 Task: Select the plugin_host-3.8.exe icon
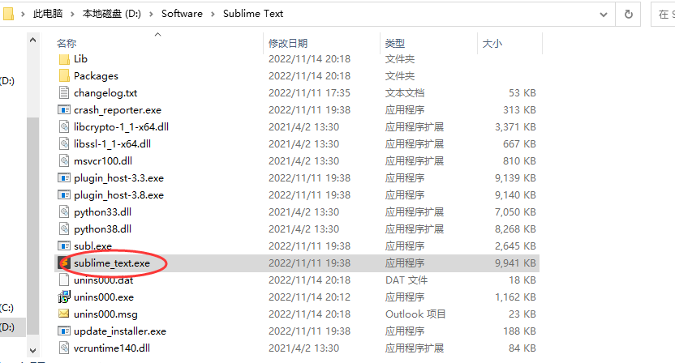click(64, 194)
